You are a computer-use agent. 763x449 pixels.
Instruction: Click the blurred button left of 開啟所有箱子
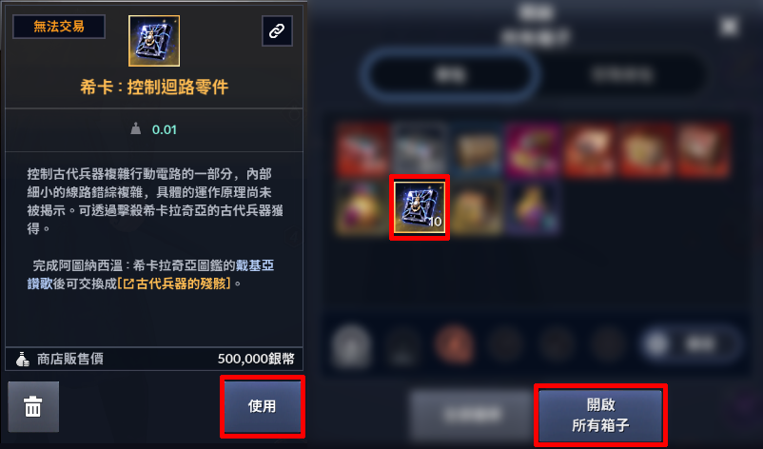[471, 415]
